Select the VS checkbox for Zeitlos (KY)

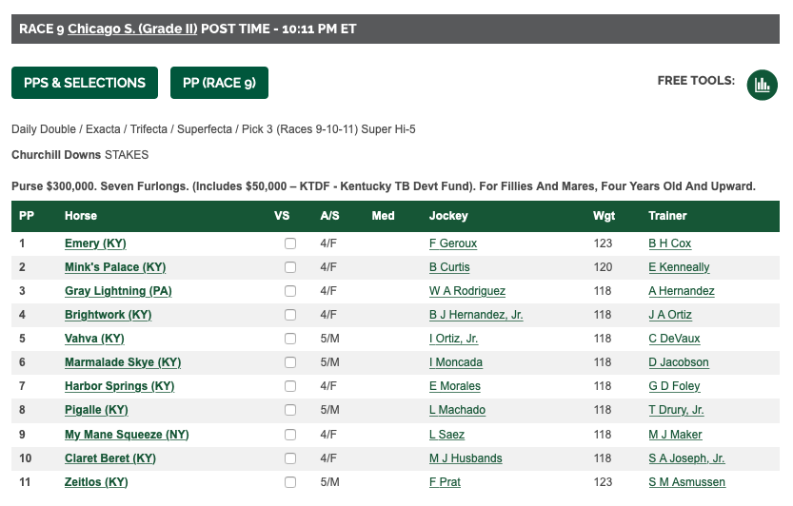pyautogui.click(x=290, y=482)
